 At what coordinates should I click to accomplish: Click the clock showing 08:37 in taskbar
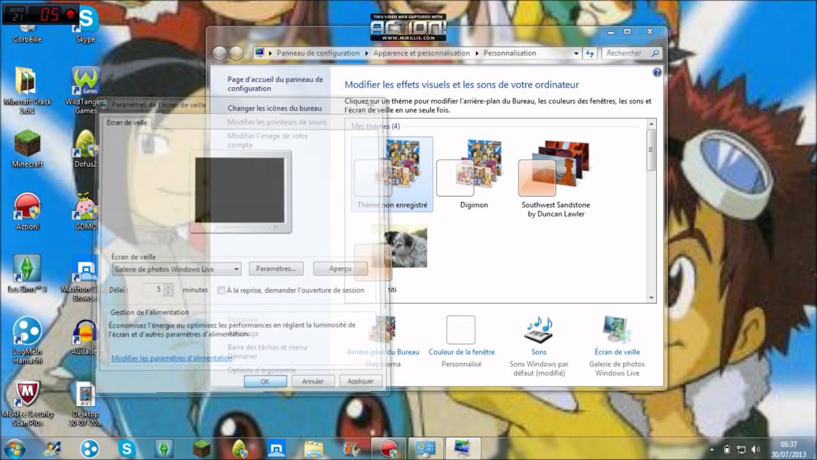point(788,448)
